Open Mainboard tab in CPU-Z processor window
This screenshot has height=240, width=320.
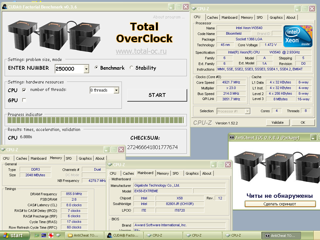229,17
